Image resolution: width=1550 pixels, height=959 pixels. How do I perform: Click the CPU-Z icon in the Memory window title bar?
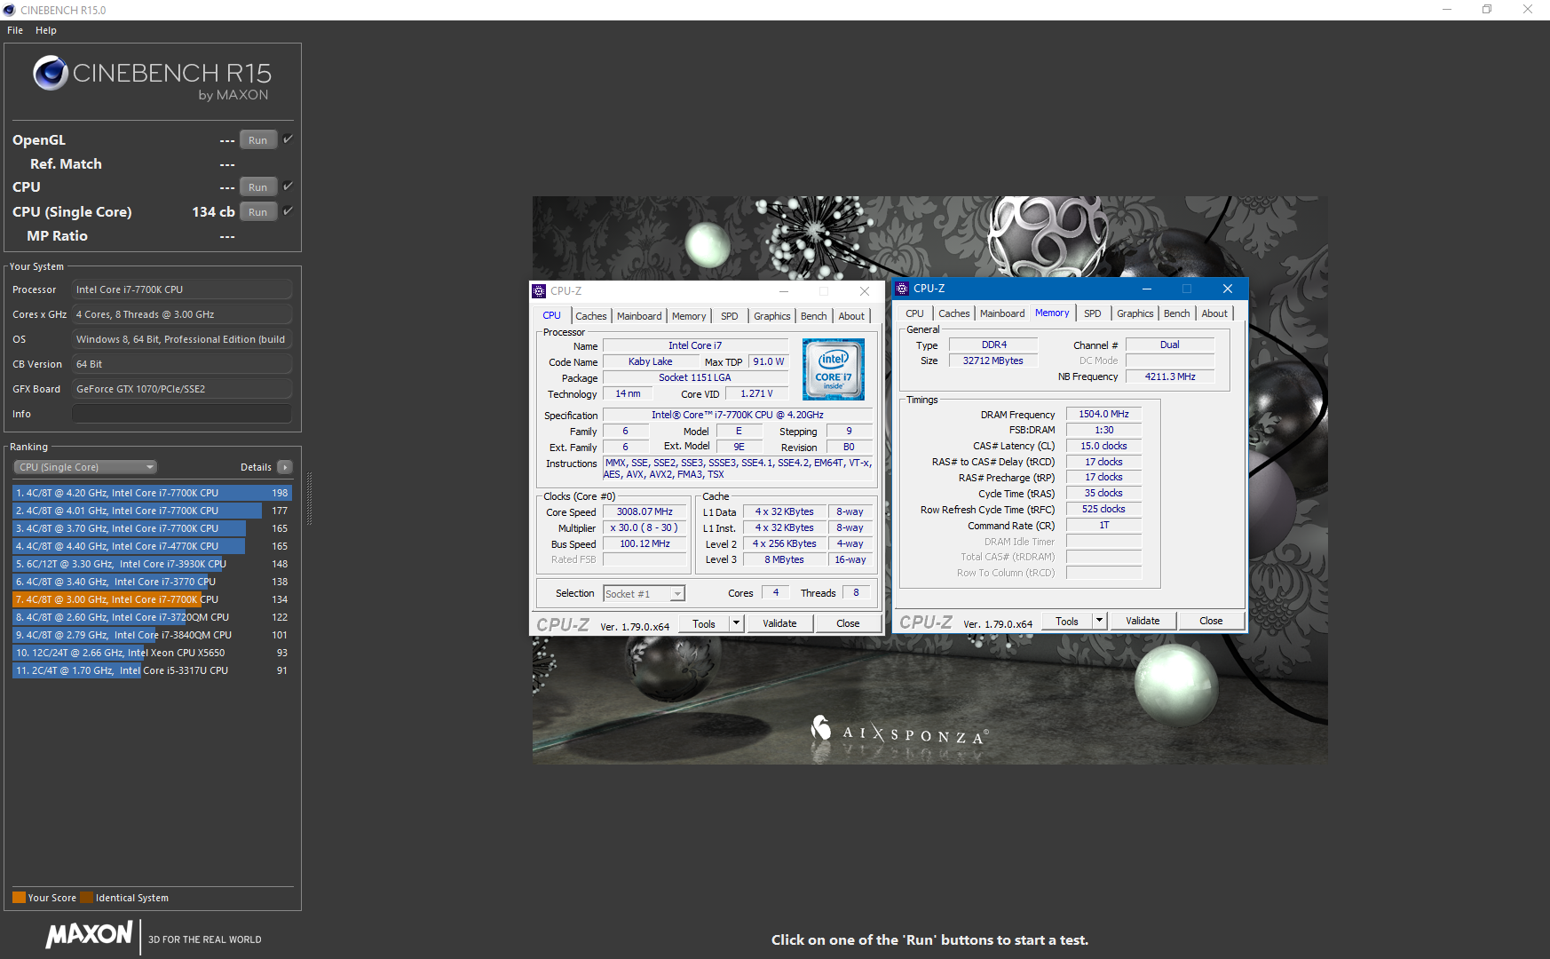902,289
